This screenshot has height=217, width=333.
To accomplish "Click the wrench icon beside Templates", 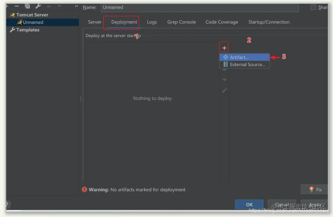I will [12, 30].
